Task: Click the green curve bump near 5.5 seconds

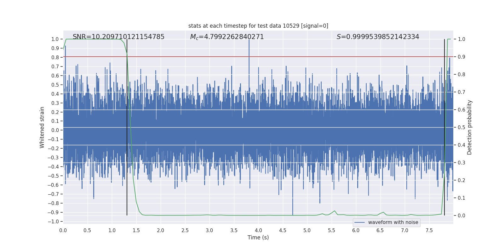Action: coord(335,211)
